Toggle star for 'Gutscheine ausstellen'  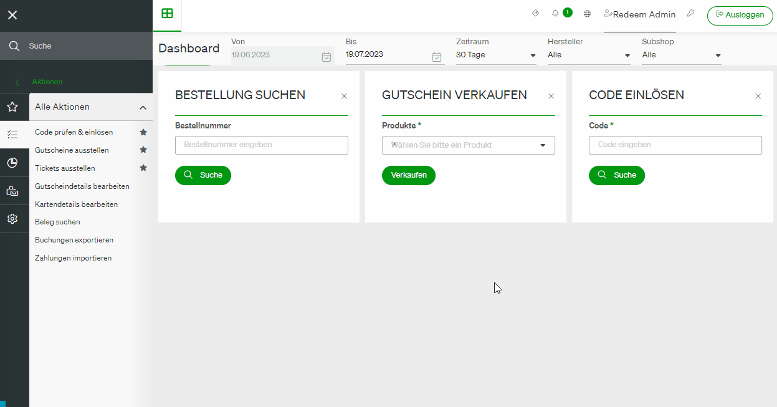point(143,150)
